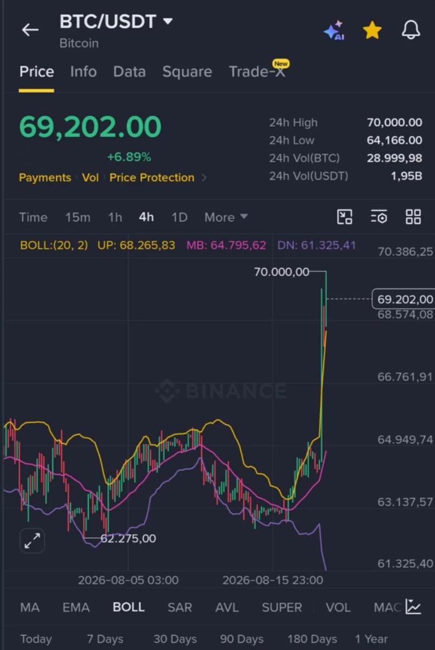Image resolution: width=435 pixels, height=650 pixels.
Task: Open the chart drawing tools icon
Action: pyautogui.click(x=345, y=217)
